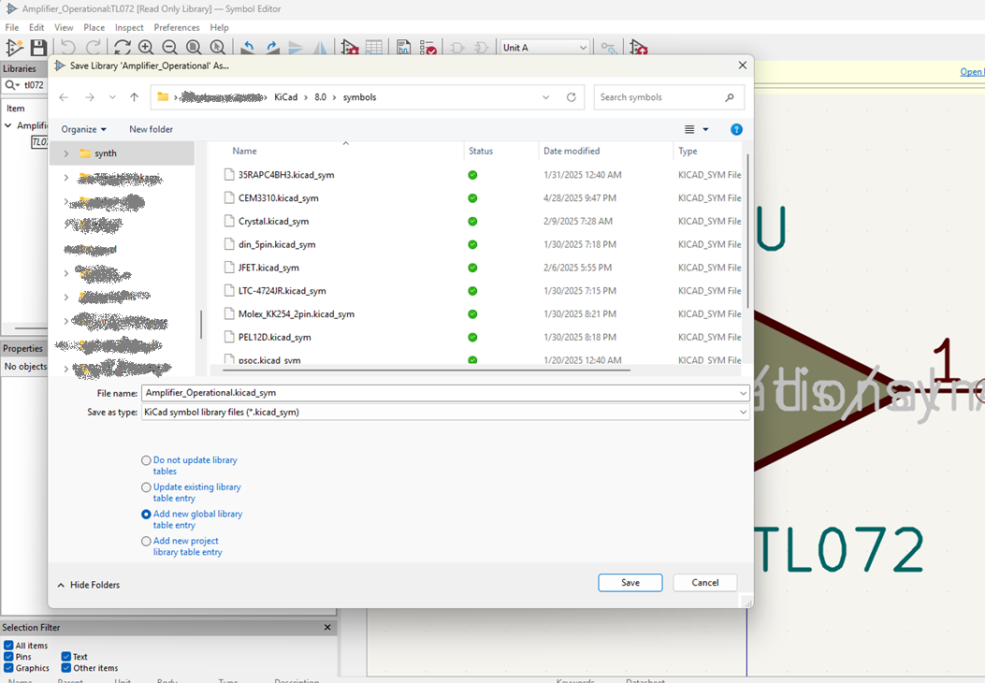Click Zoom to Fit icon
Image resolution: width=985 pixels, height=683 pixels.
point(194,48)
